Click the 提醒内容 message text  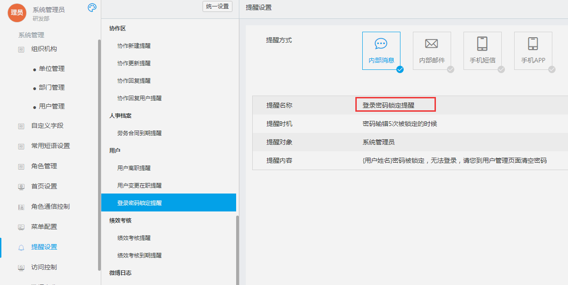[x=455, y=160]
